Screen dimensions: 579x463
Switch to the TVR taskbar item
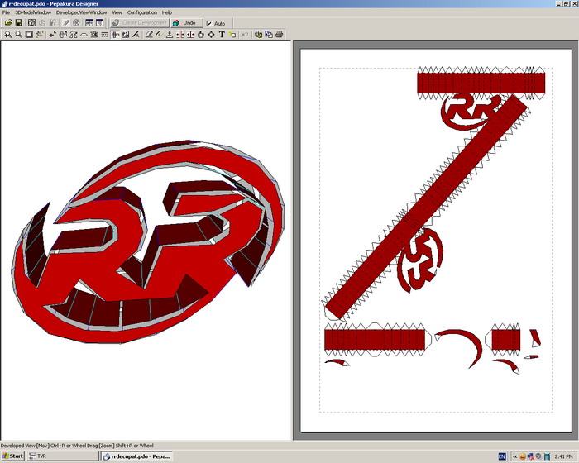[x=62, y=456]
